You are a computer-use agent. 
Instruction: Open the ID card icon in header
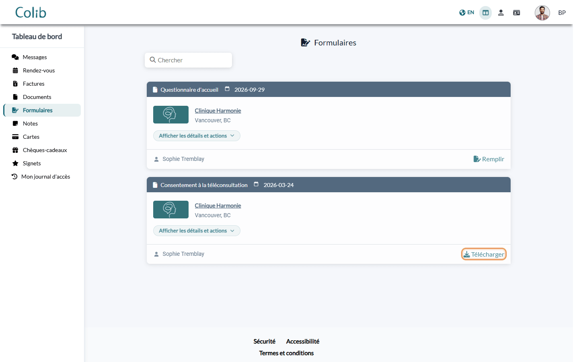tap(517, 13)
